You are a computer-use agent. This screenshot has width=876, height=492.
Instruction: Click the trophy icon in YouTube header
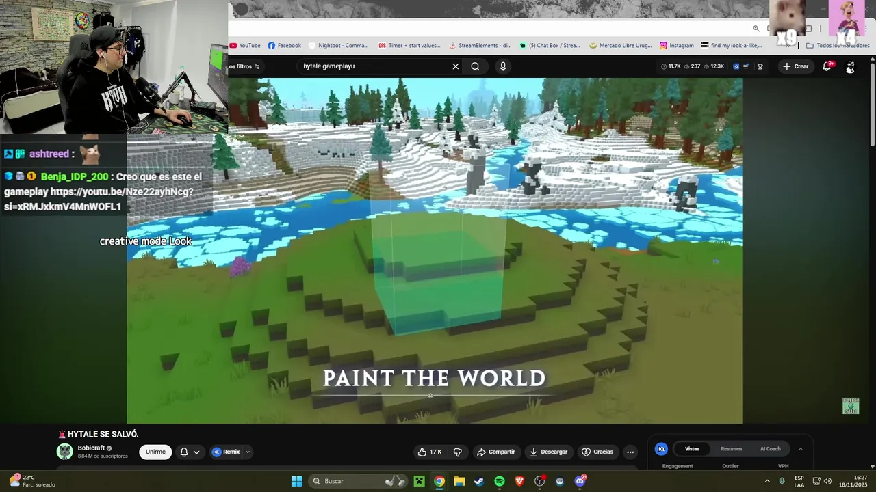760,66
